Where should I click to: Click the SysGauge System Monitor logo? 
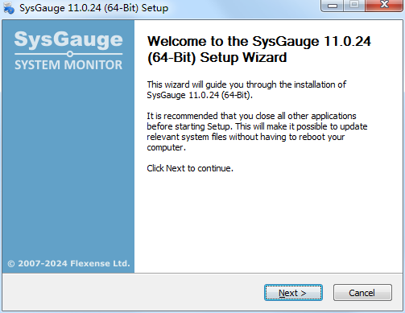pos(68,50)
